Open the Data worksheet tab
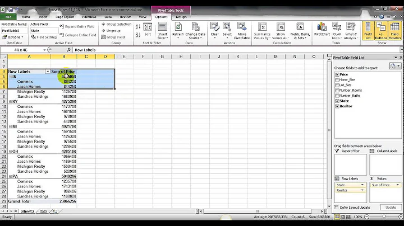Viewport: 404px width, 226px height. click(43, 211)
